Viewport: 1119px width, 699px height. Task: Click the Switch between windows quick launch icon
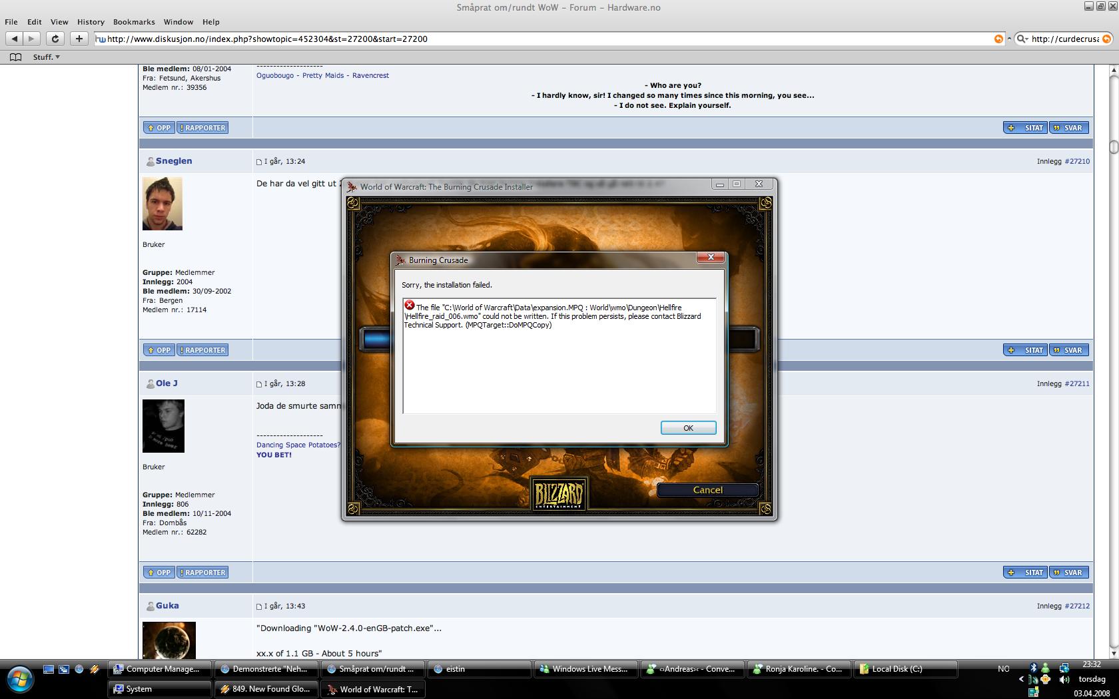[x=64, y=669]
